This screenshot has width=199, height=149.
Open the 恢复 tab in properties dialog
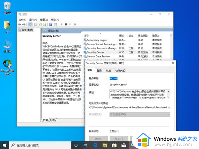(108, 71)
